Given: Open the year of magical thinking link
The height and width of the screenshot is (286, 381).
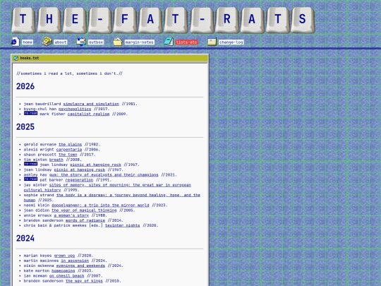Looking at the screenshot, I should 84,210.
